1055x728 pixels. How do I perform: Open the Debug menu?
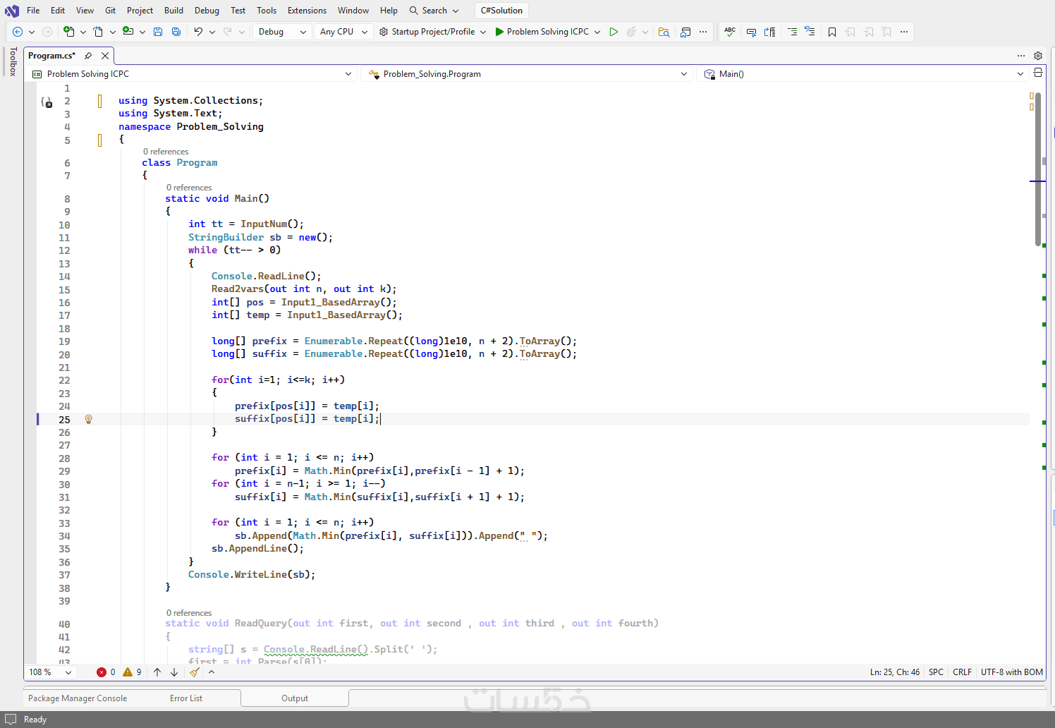pyautogui.click(x=207, y=11)
